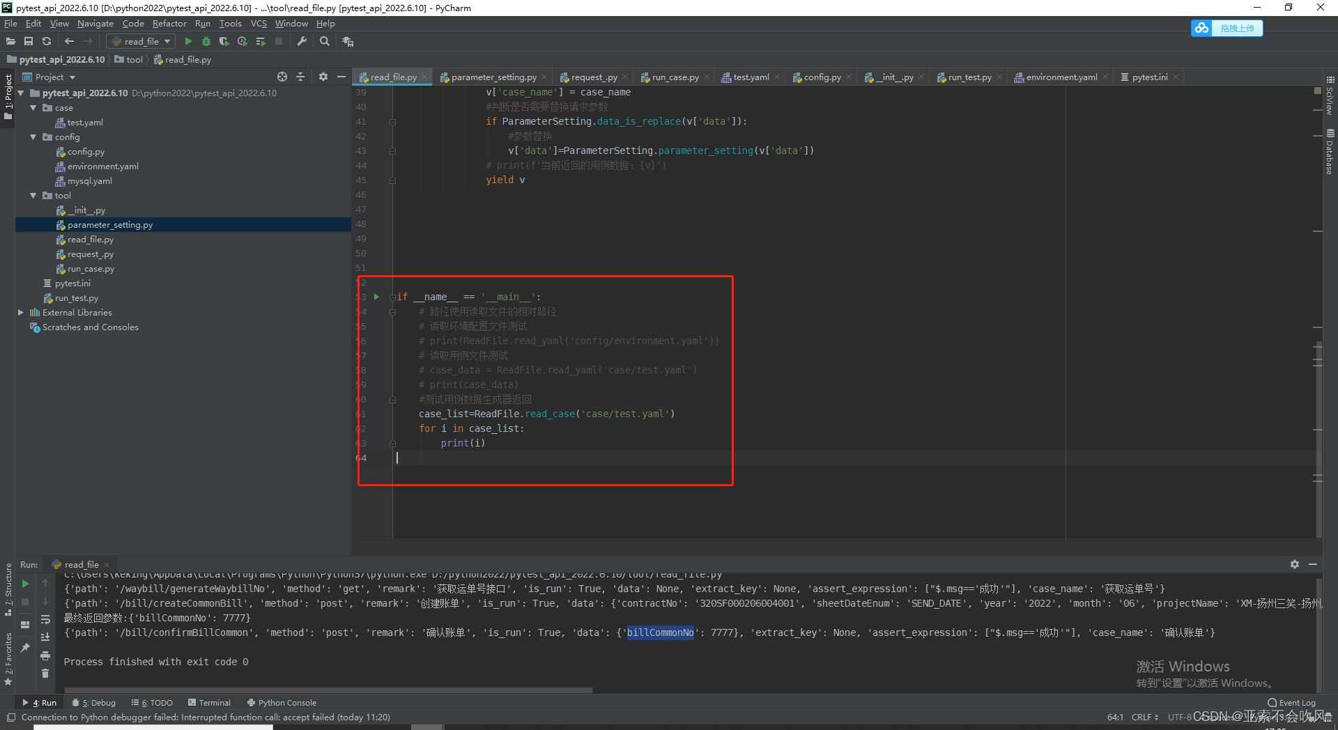
Task: Collapse the pytest_api_2022.6.10 root folder
Action: coord(21,93)
